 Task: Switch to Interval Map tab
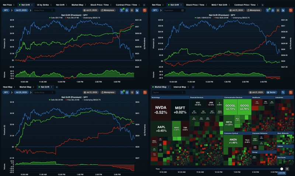(x=180, y=87)
